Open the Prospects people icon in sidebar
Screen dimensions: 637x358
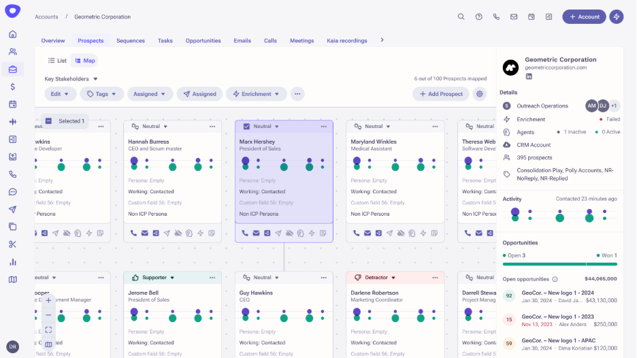click(x=13, y=52)
